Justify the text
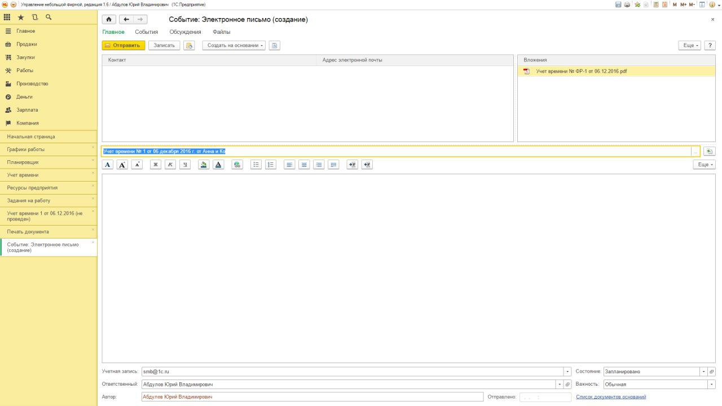This screenshot has height=406, width=722. pos(333,165)
